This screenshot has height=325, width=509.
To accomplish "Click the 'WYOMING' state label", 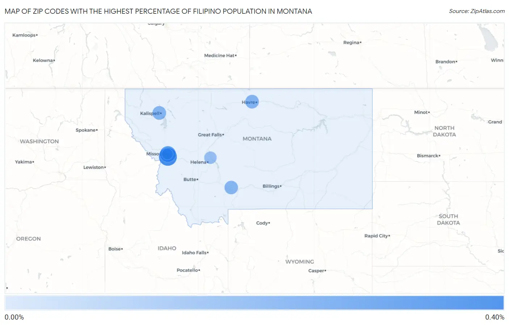I will click(300, 262).
